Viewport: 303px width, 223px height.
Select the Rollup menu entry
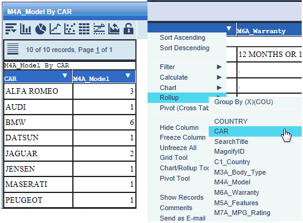178,97
